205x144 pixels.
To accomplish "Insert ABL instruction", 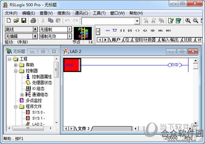I will 161,30.
